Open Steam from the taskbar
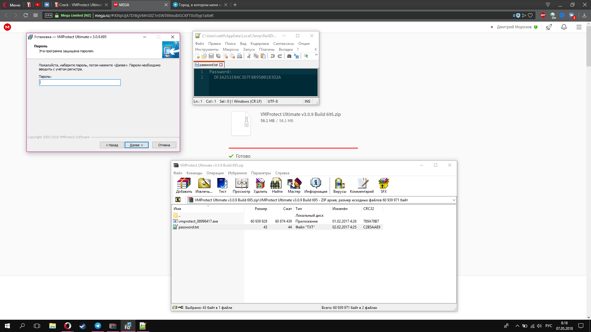 (x=82, y=326)
